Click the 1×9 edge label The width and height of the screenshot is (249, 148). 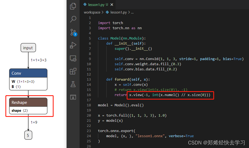pyautogui.click(x=34, y=122)
